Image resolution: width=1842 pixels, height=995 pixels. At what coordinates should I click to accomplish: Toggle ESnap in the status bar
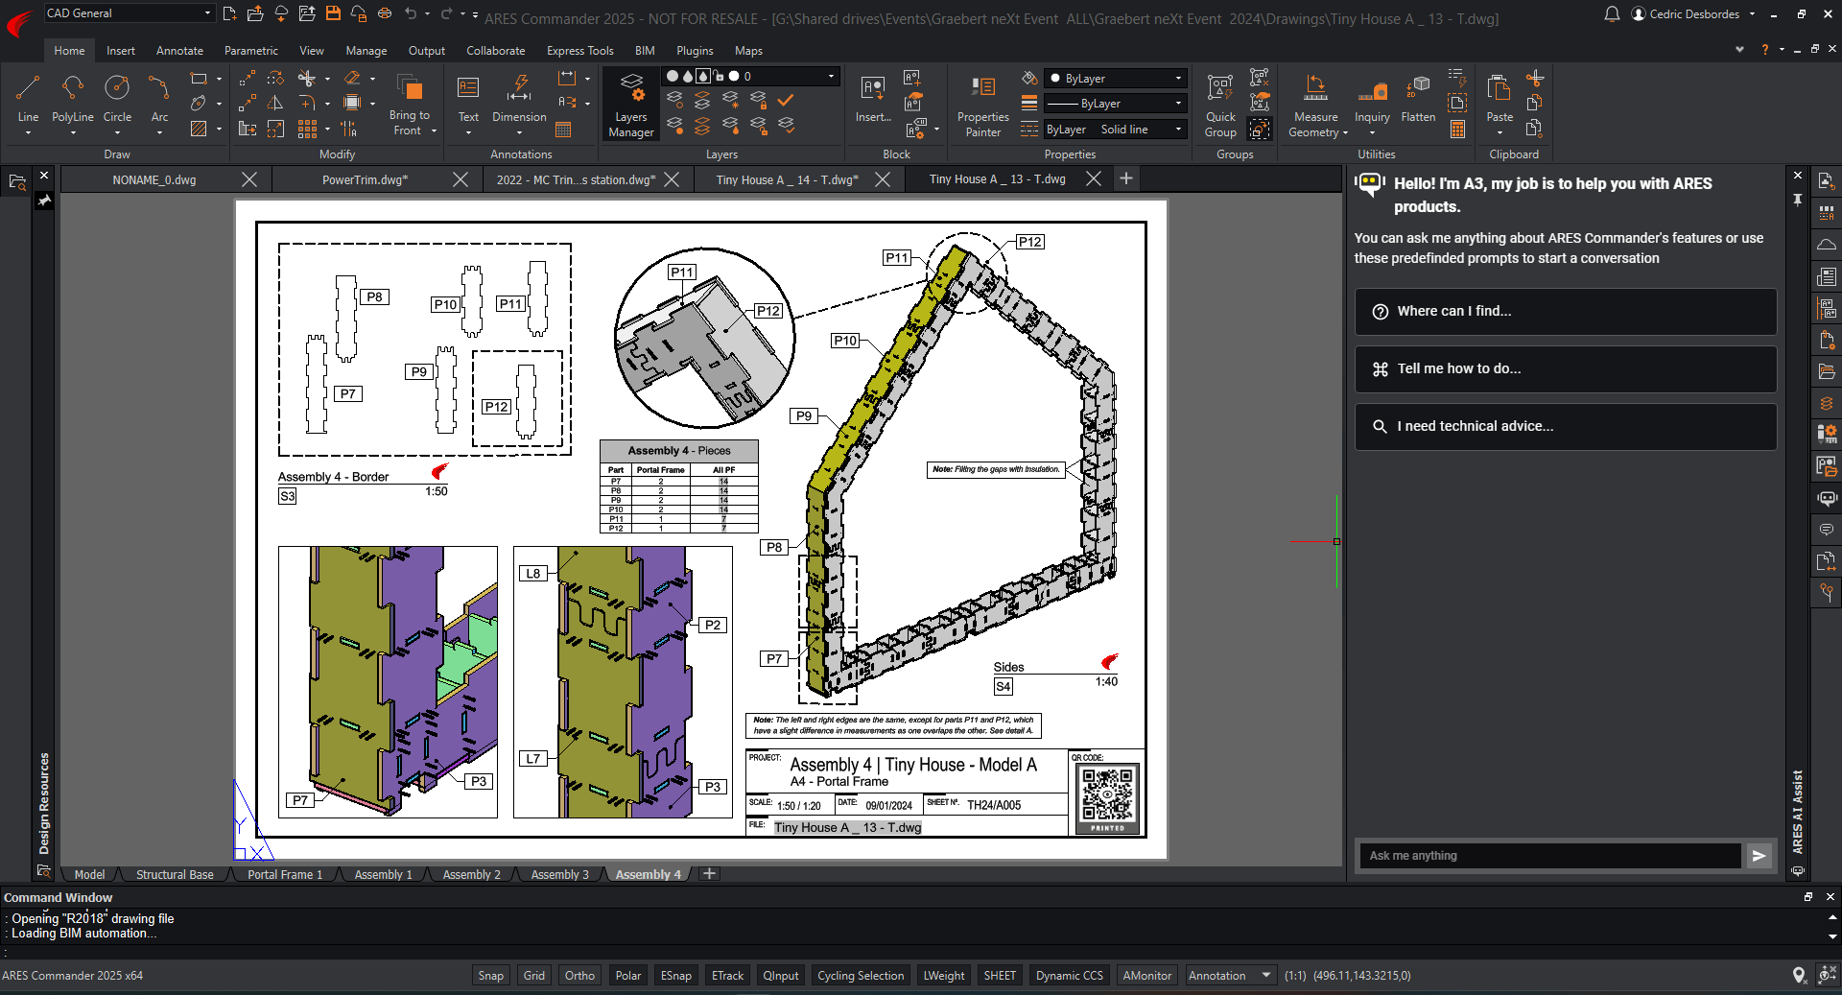click(x=675, y=976)
